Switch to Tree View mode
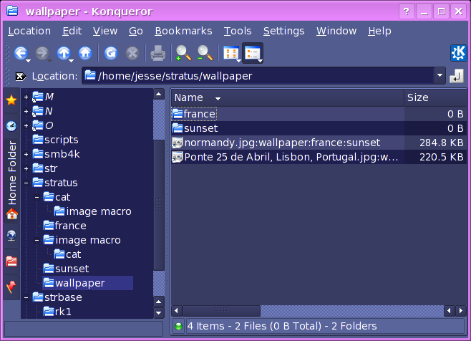471x341 pixels. pos(252,53)
